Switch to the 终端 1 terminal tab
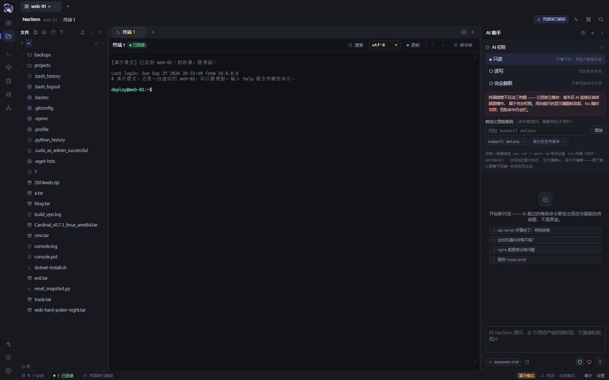The height and width of the screenshot is (380, 609). (x=129, y=32)
